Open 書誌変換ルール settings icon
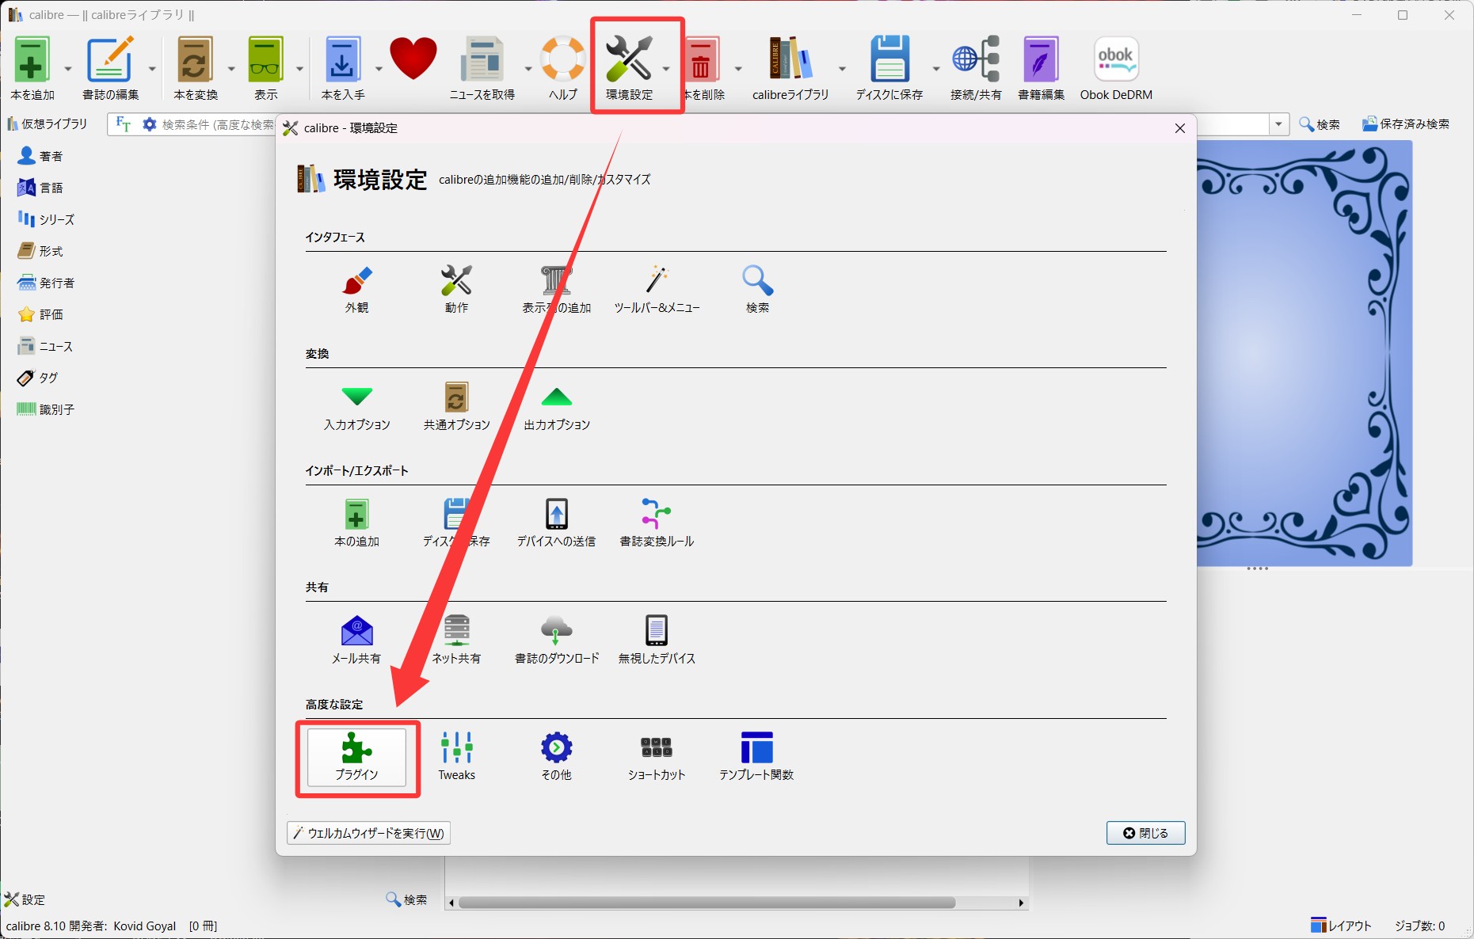The height and width of the screenshot is (939, 1474). (656, 523)
